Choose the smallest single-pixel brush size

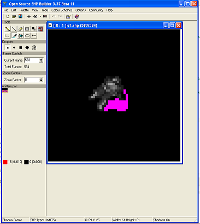pyautogui.click(x=8, y=48)
